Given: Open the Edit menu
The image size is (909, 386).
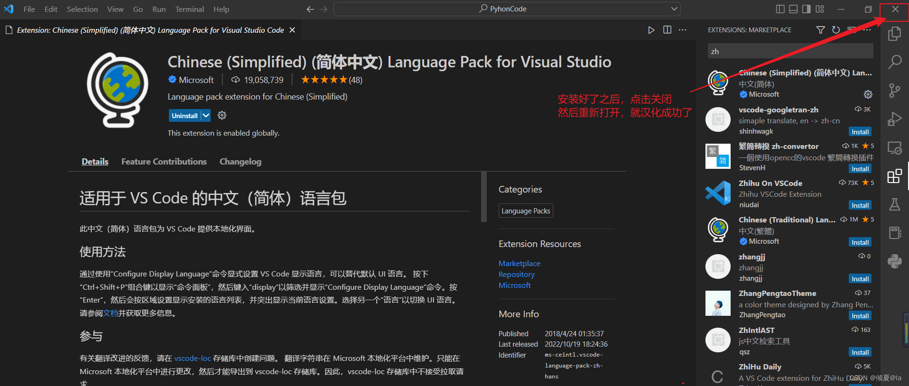Looking at the screenshot, I should (x=51, y=9).
